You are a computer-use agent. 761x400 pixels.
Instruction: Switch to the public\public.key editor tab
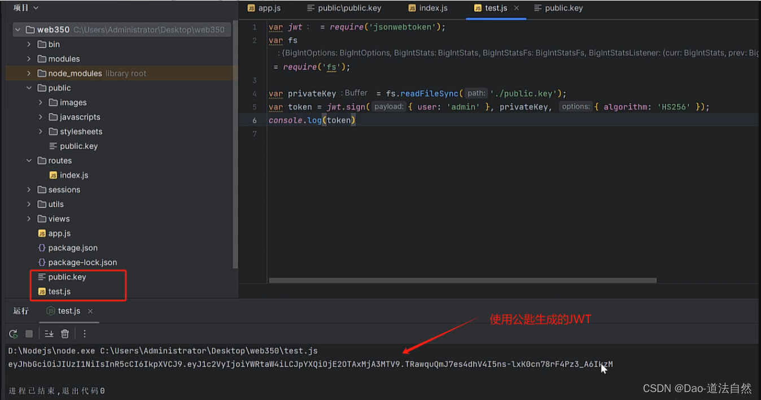[344, 8]
